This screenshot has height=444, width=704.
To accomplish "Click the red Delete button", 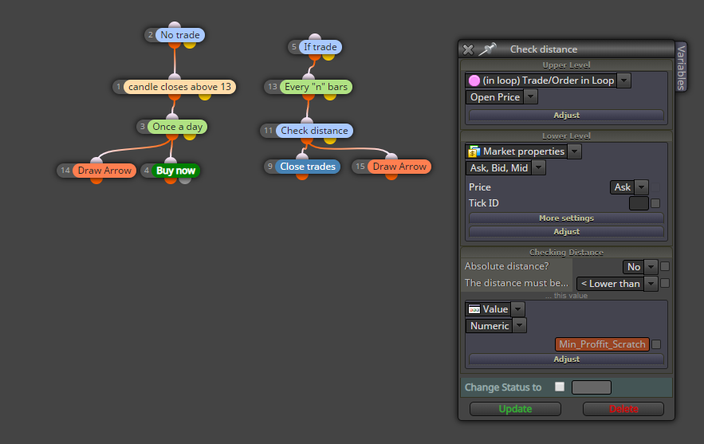I will point(623,409).
